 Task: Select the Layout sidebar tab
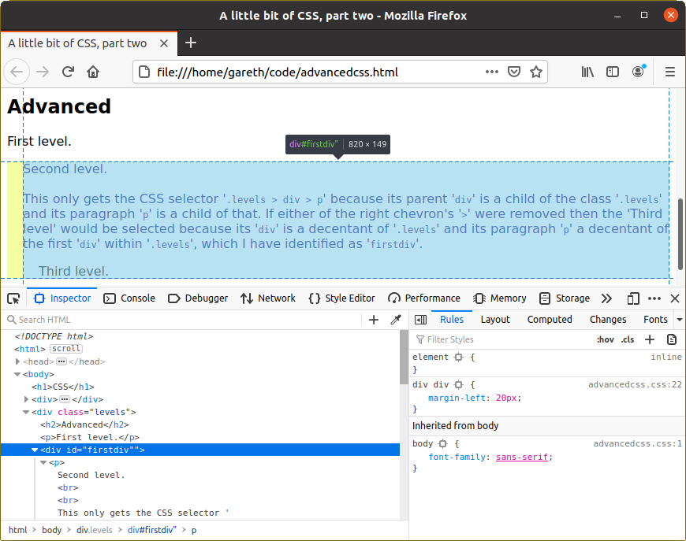(x=495, y=320)
